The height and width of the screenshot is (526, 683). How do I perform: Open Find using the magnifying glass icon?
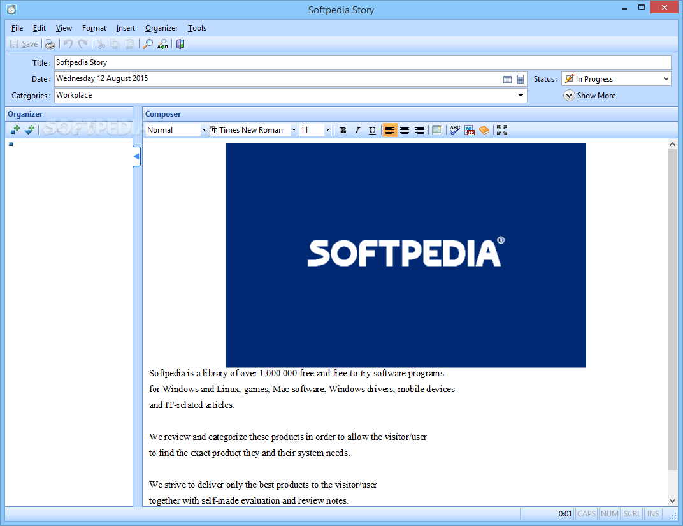pyautogui.click(x=148, y=44)
